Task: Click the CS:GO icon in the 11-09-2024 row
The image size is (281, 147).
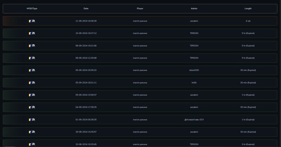Action: tap(30, 21)
